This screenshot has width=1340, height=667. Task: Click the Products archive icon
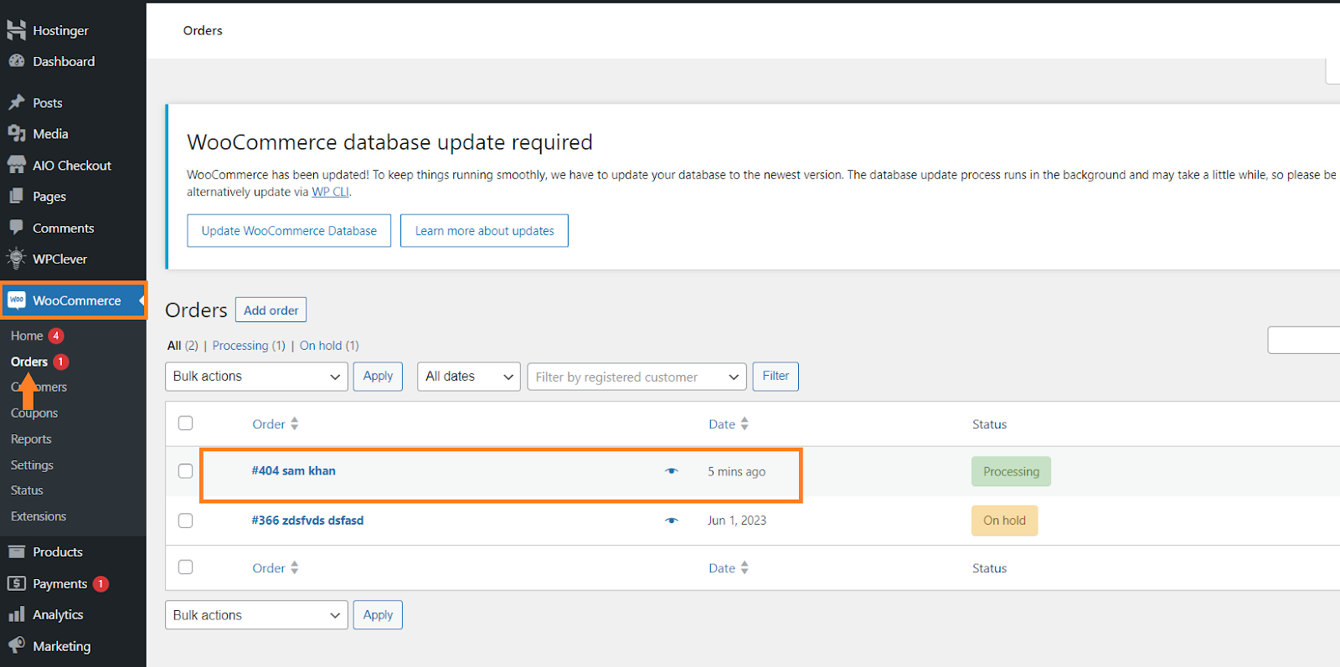coord(16,552)
